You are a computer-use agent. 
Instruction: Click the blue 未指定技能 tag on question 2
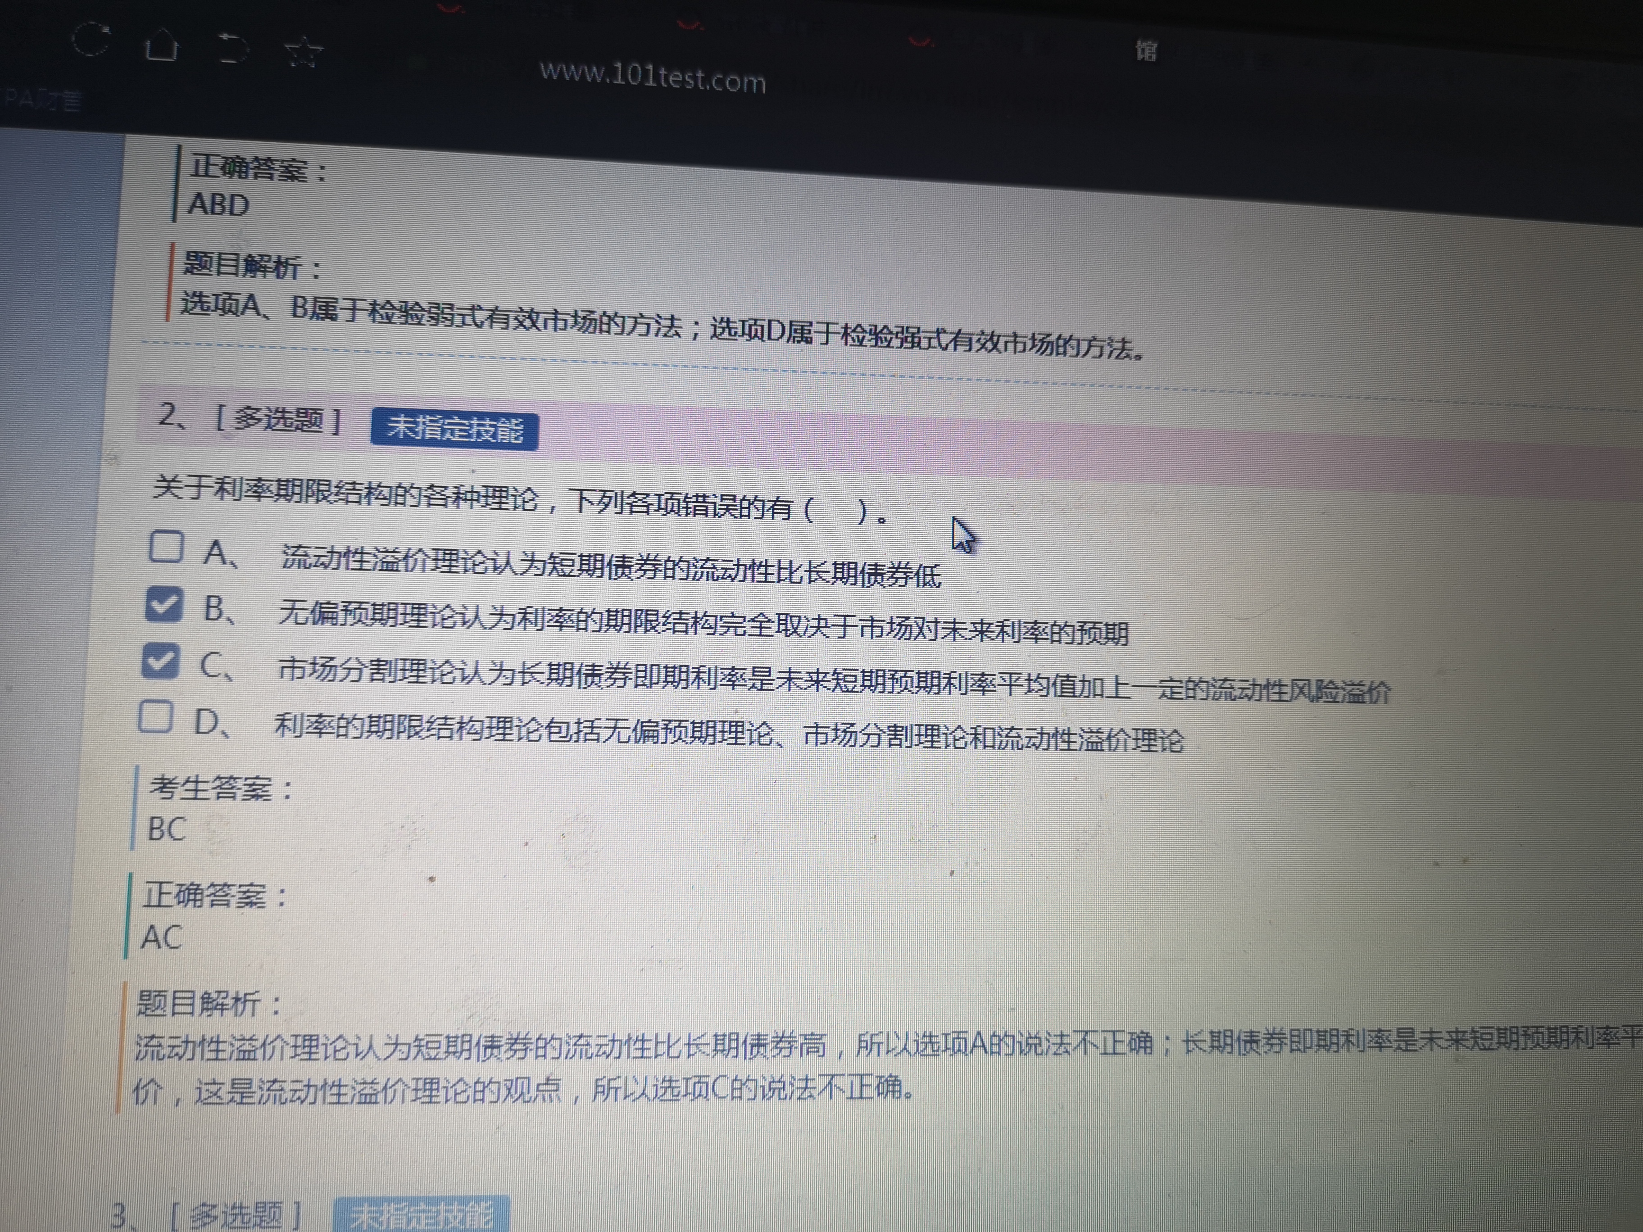pos(454,429)
